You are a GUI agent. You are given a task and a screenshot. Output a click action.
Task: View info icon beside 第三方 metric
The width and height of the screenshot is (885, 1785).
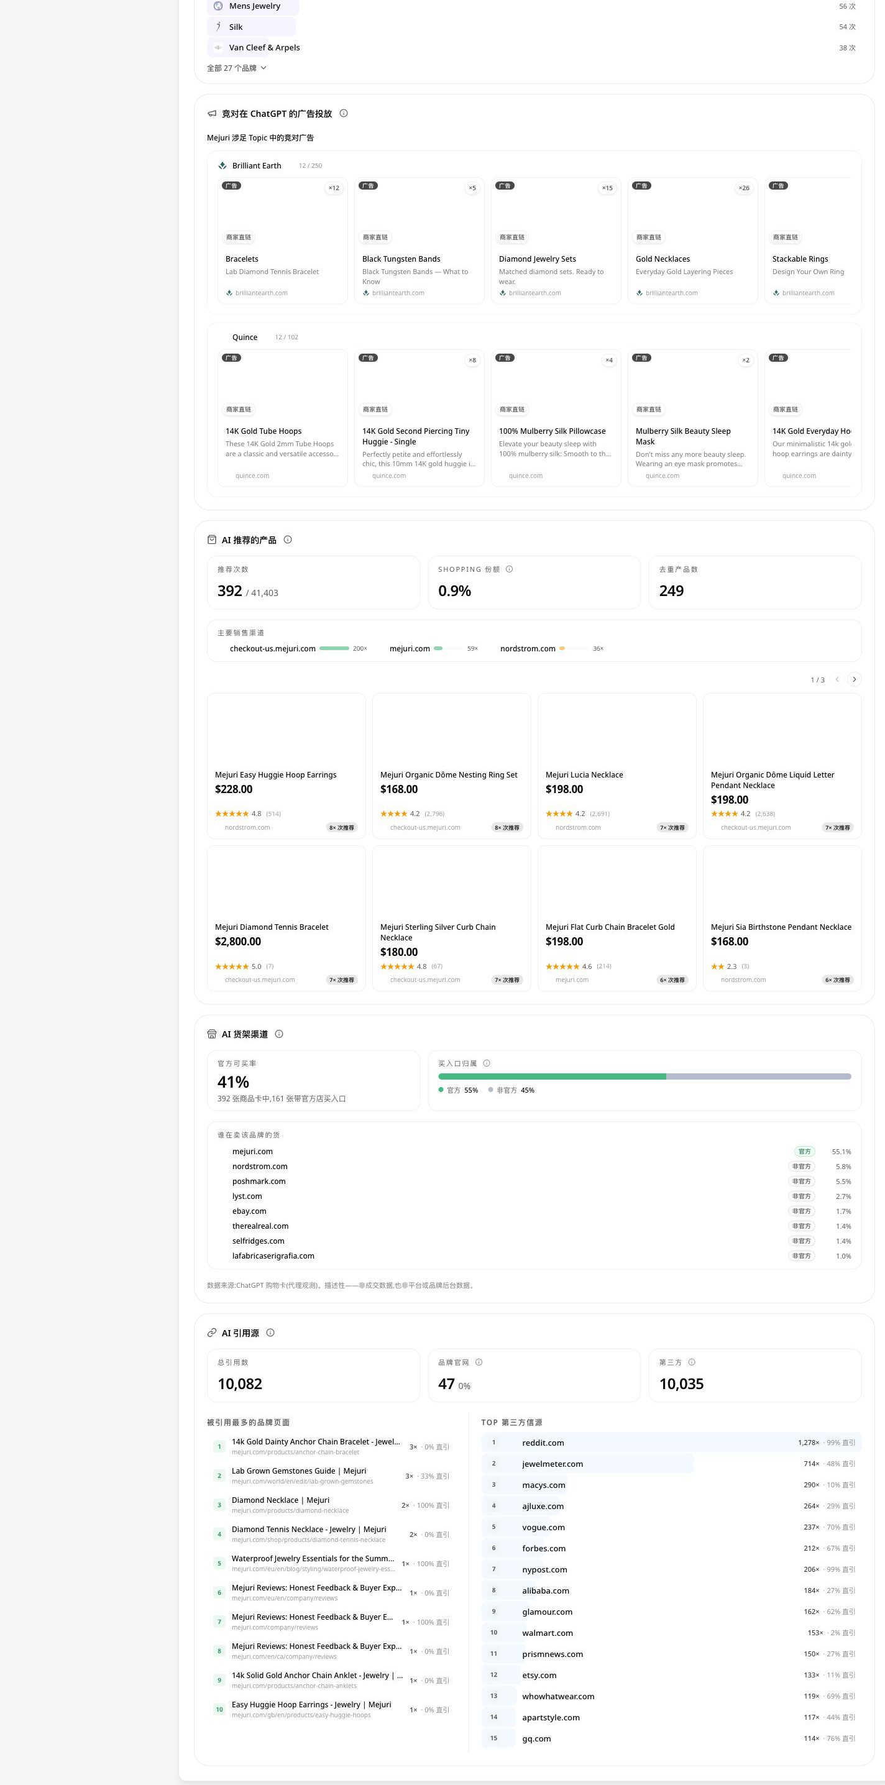[x=692, y=1362]
